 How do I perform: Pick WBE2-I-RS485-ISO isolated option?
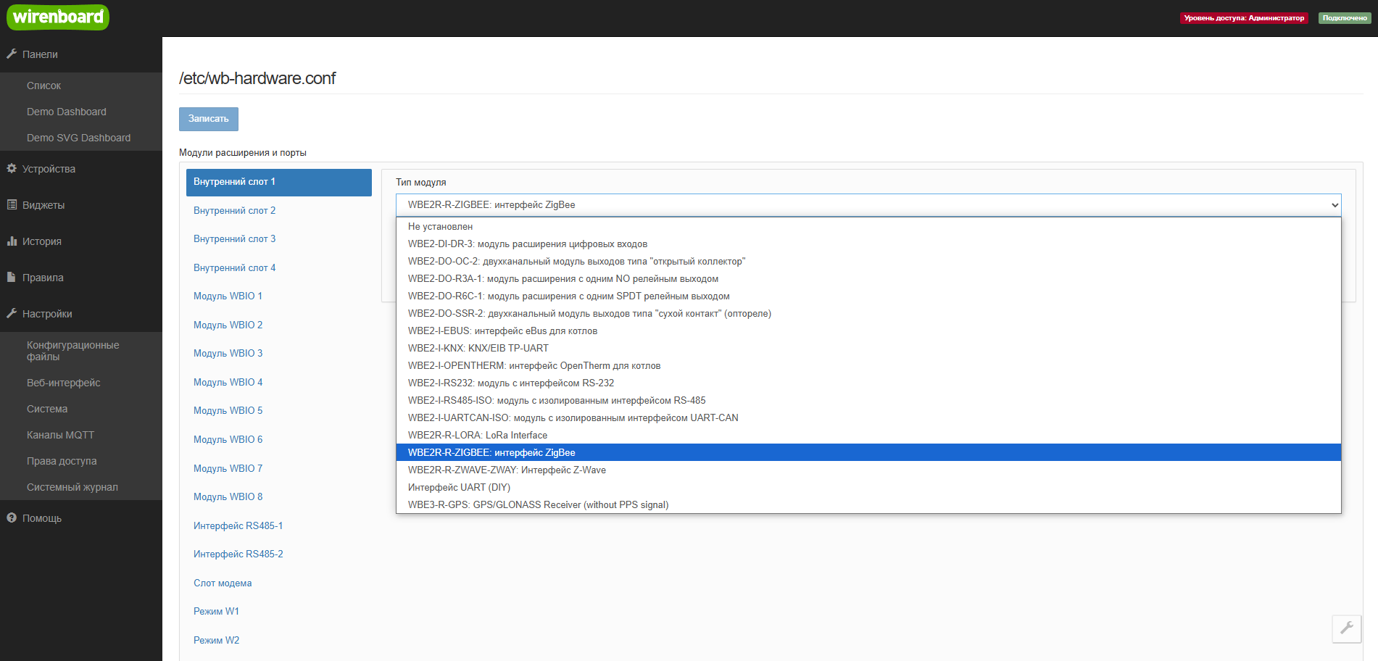coord(868,401)
